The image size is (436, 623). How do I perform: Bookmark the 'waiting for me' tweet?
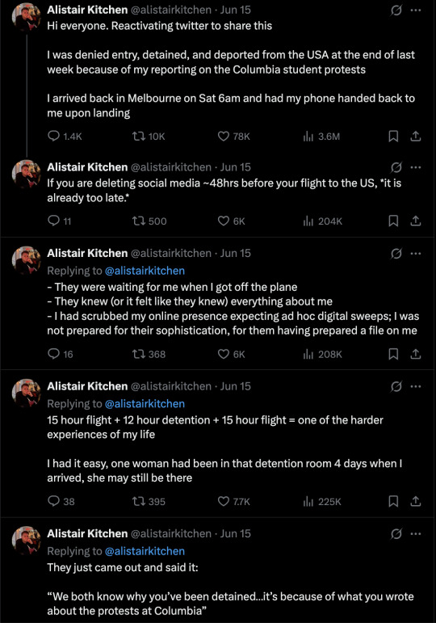coord(393,354)
